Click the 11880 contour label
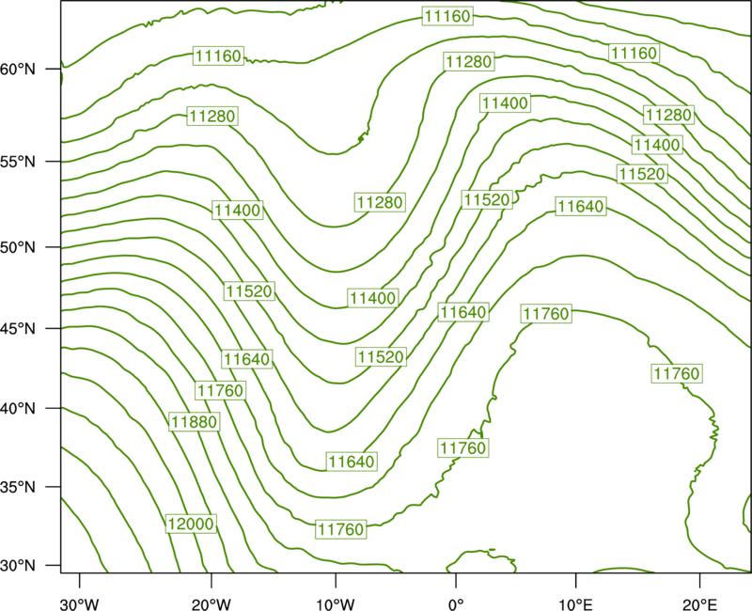This screenshot has height=611, width=752. click(195, 422)
